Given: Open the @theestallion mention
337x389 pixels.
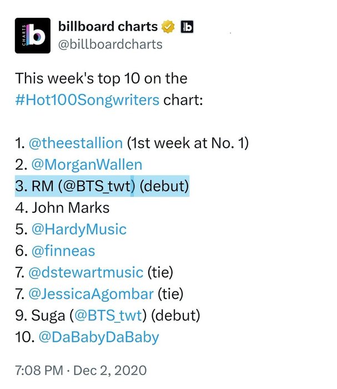Looking at the screenshot, I should pos(76,143).
